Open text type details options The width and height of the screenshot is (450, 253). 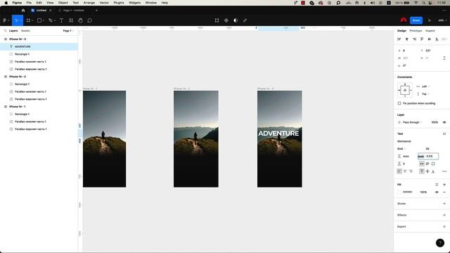point(444,171)
